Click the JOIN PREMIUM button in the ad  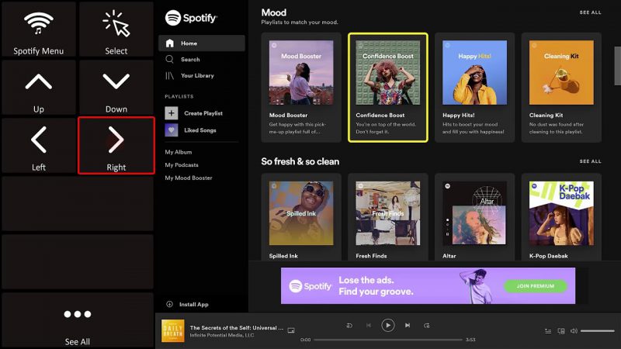(535, 286)
